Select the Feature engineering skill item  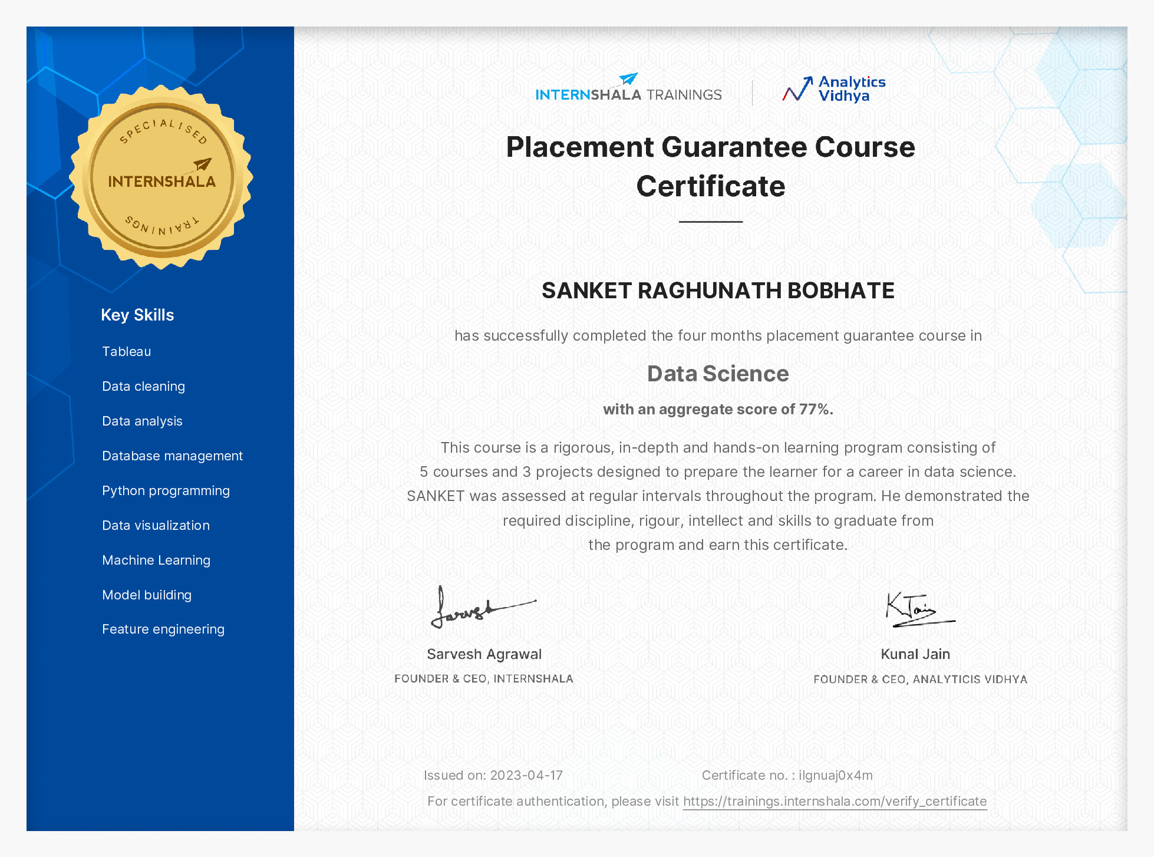163,629
